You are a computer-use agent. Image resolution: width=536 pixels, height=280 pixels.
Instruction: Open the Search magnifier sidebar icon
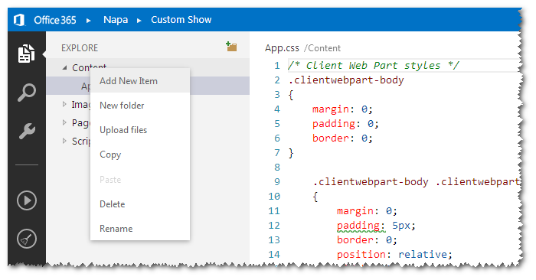27,93
